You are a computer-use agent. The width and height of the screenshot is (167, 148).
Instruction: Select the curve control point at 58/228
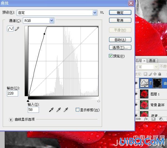(44, 34)
